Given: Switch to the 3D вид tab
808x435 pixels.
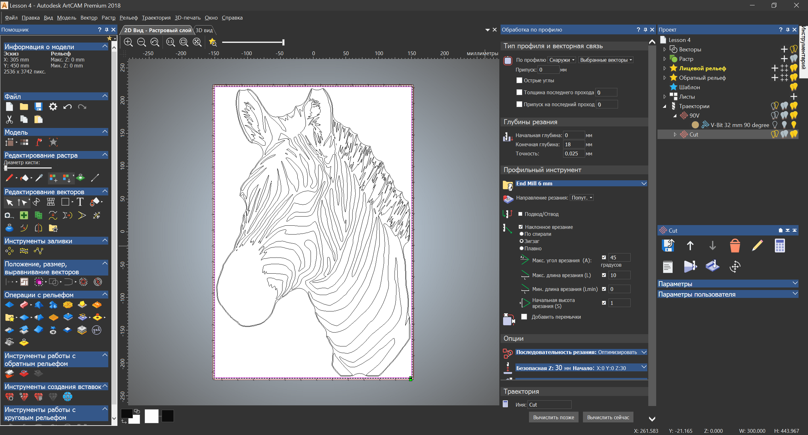Looking at the screenshot, I should click(204, 30).
